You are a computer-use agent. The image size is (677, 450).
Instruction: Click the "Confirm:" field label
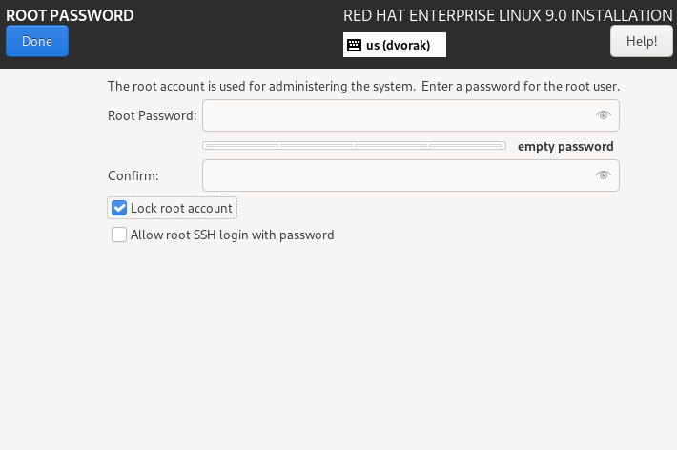coord(133,175)
